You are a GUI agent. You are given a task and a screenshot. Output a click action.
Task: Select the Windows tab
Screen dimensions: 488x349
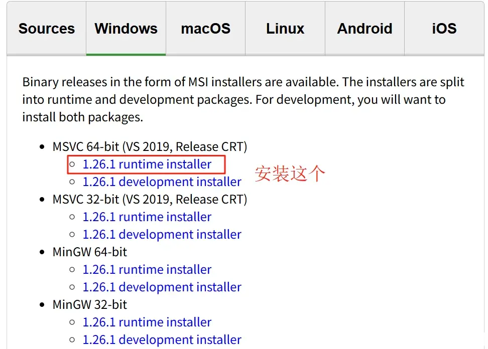coord(126,29)
